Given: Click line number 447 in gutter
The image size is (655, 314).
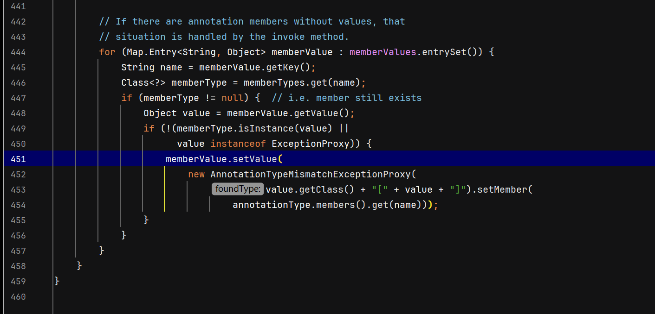Looking at the screenshot, I should [x=18, y=98].
